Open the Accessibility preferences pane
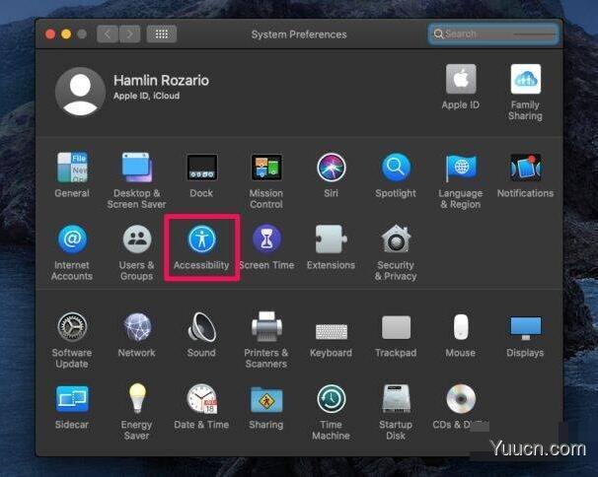 pyautogui.click(x=201, y=240)
